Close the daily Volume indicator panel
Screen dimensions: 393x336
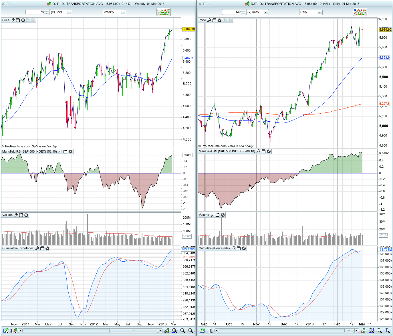coord(223,215)
